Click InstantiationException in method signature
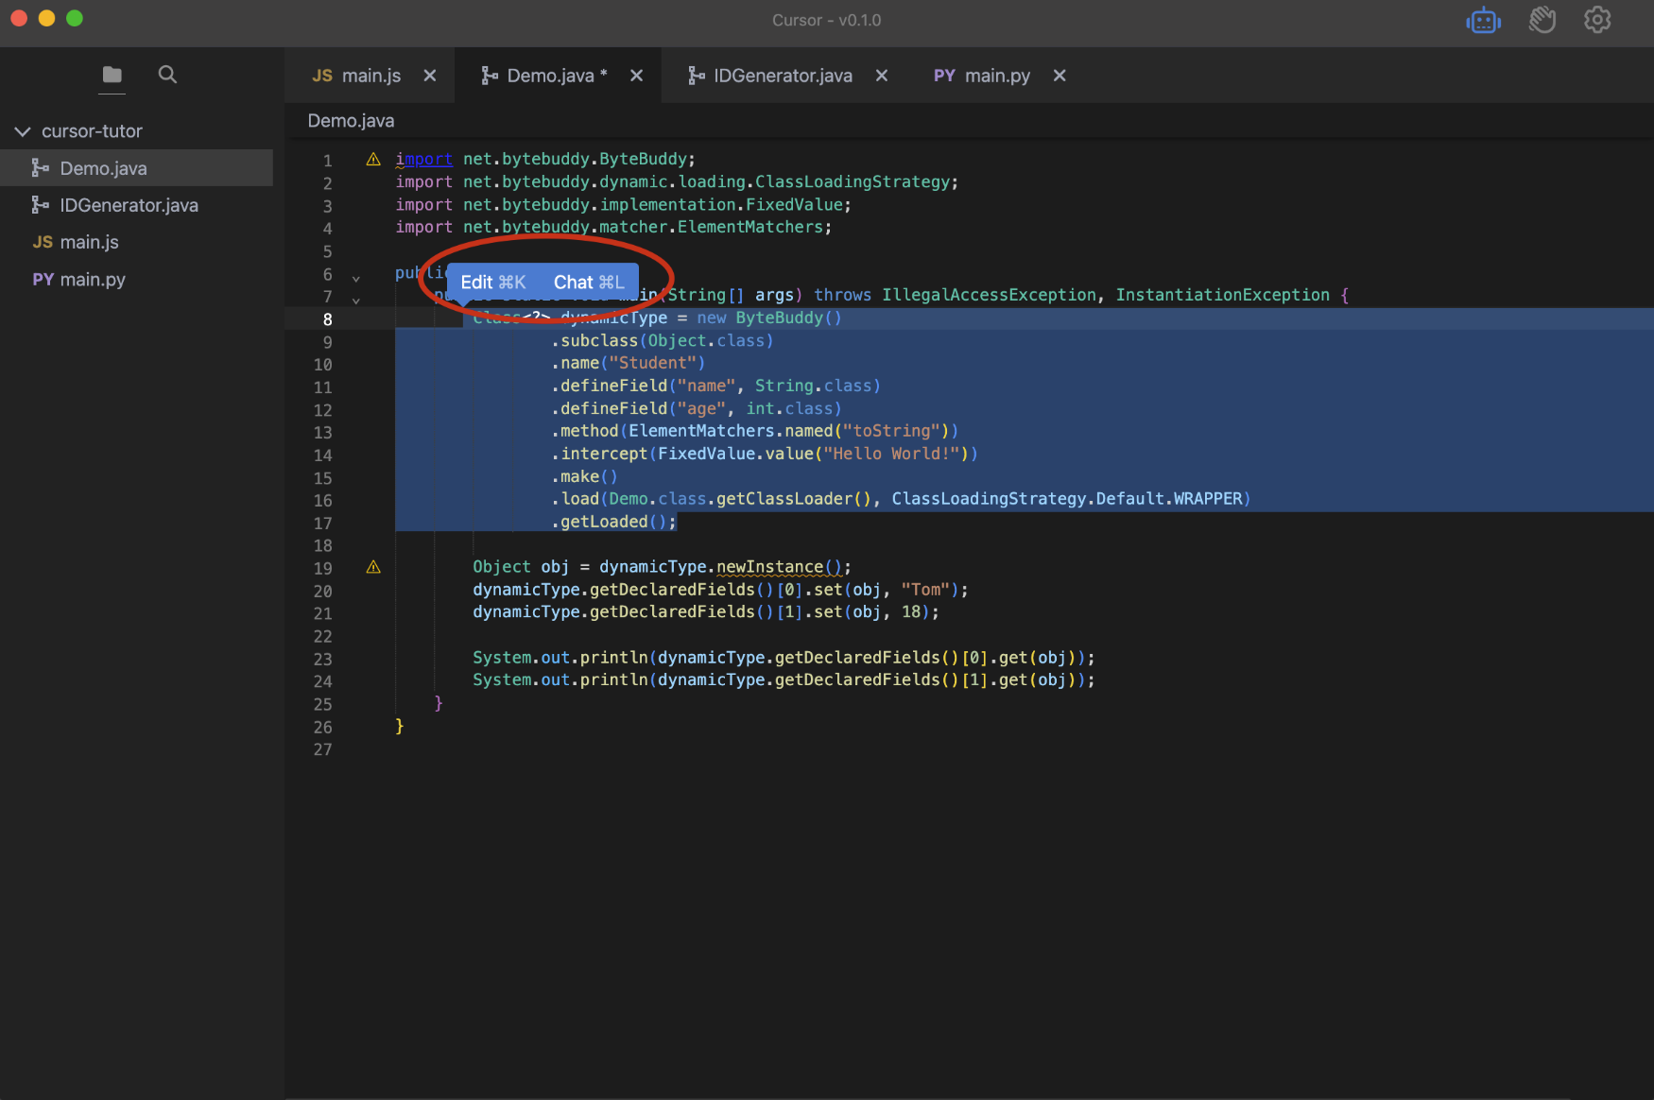1654x1100 pixels. (1222, 295)
